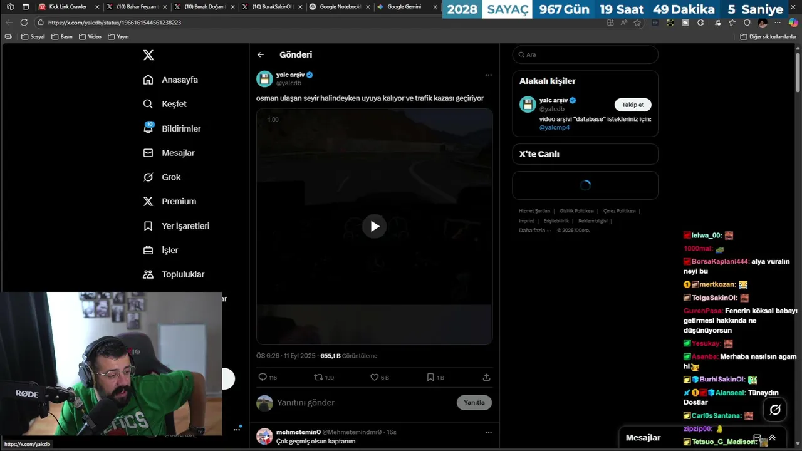This screenshot has height=451, width=802.
Task: Switch to Bahar Feyzan tab
Action: click(137, 6)
